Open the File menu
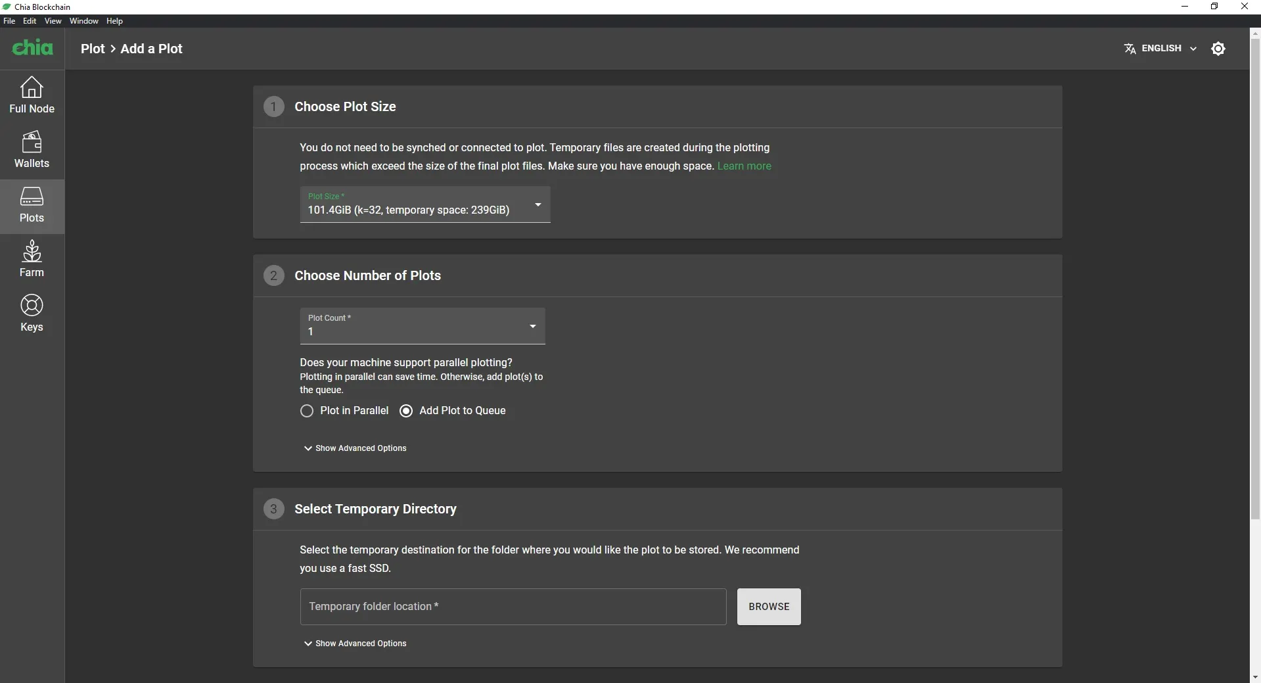The height and width of the screenshot is (683, 1261). click(x=9, y=21)
